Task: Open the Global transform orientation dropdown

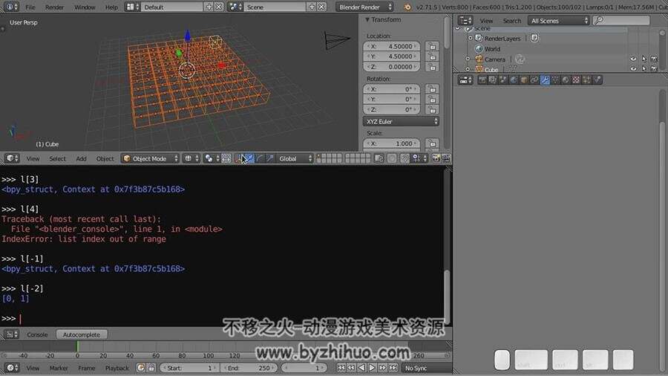Action: 295,158
